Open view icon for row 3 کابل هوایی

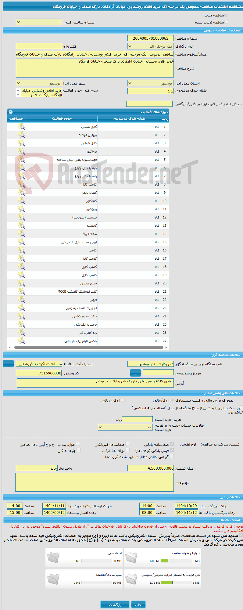click(x=21, y=143)
